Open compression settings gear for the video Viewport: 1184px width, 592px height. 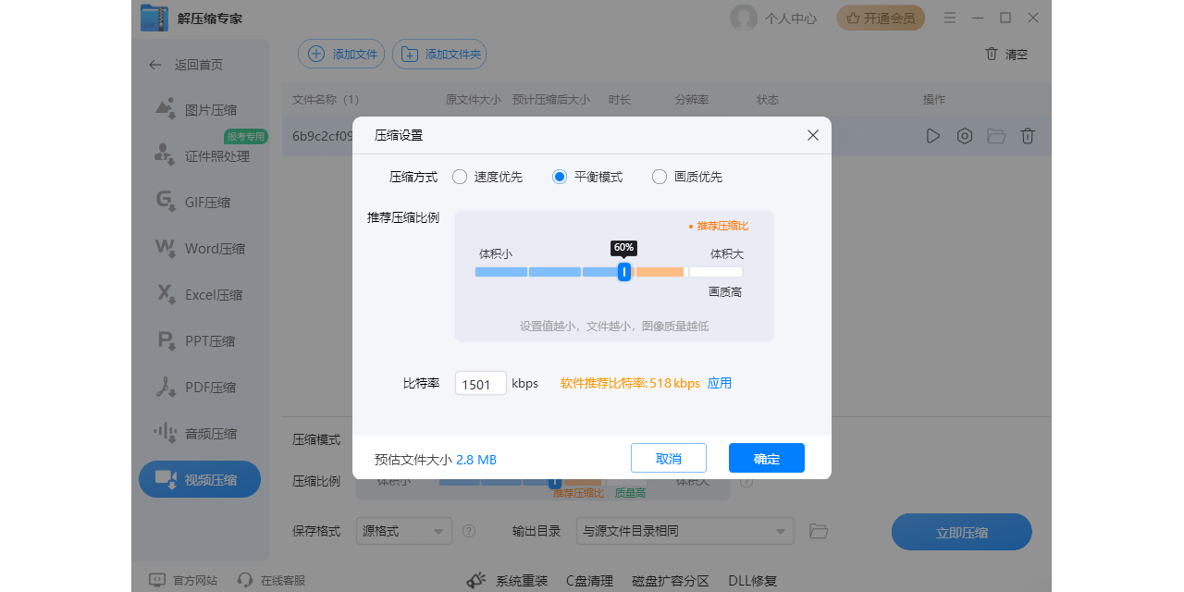click(x=964, y=136)
